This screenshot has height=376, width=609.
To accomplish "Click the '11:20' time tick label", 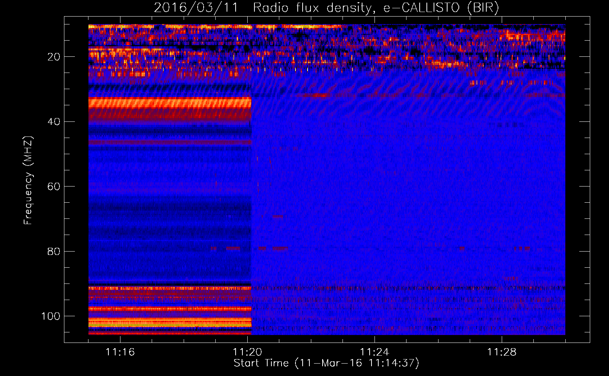I will click(247, 352).
